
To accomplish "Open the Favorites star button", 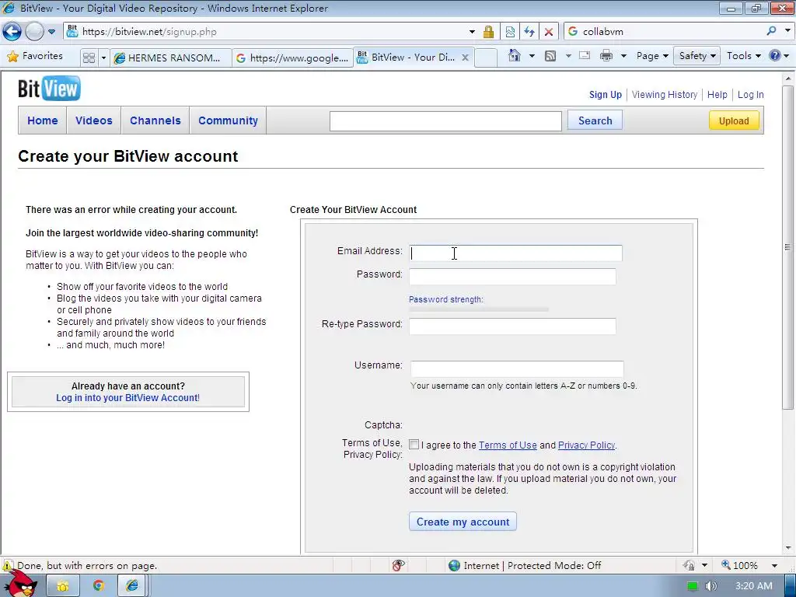I will [35, 56].
